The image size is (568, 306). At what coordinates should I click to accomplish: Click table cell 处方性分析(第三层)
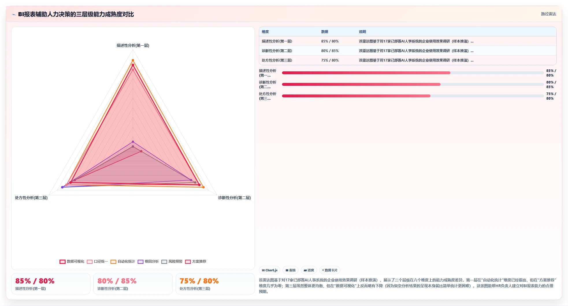click(x=277, y=60)
